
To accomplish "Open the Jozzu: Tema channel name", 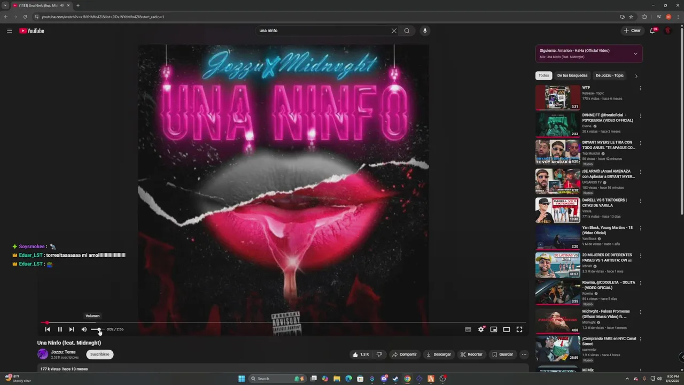I will tap(63, 352).
